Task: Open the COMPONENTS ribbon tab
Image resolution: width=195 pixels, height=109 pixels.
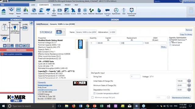Action: (44, 5)
